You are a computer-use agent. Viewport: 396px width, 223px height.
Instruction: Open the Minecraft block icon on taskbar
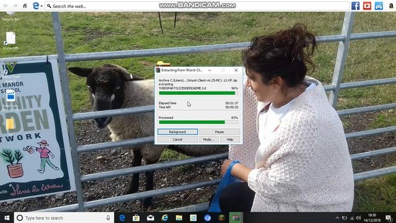[222, 217]
